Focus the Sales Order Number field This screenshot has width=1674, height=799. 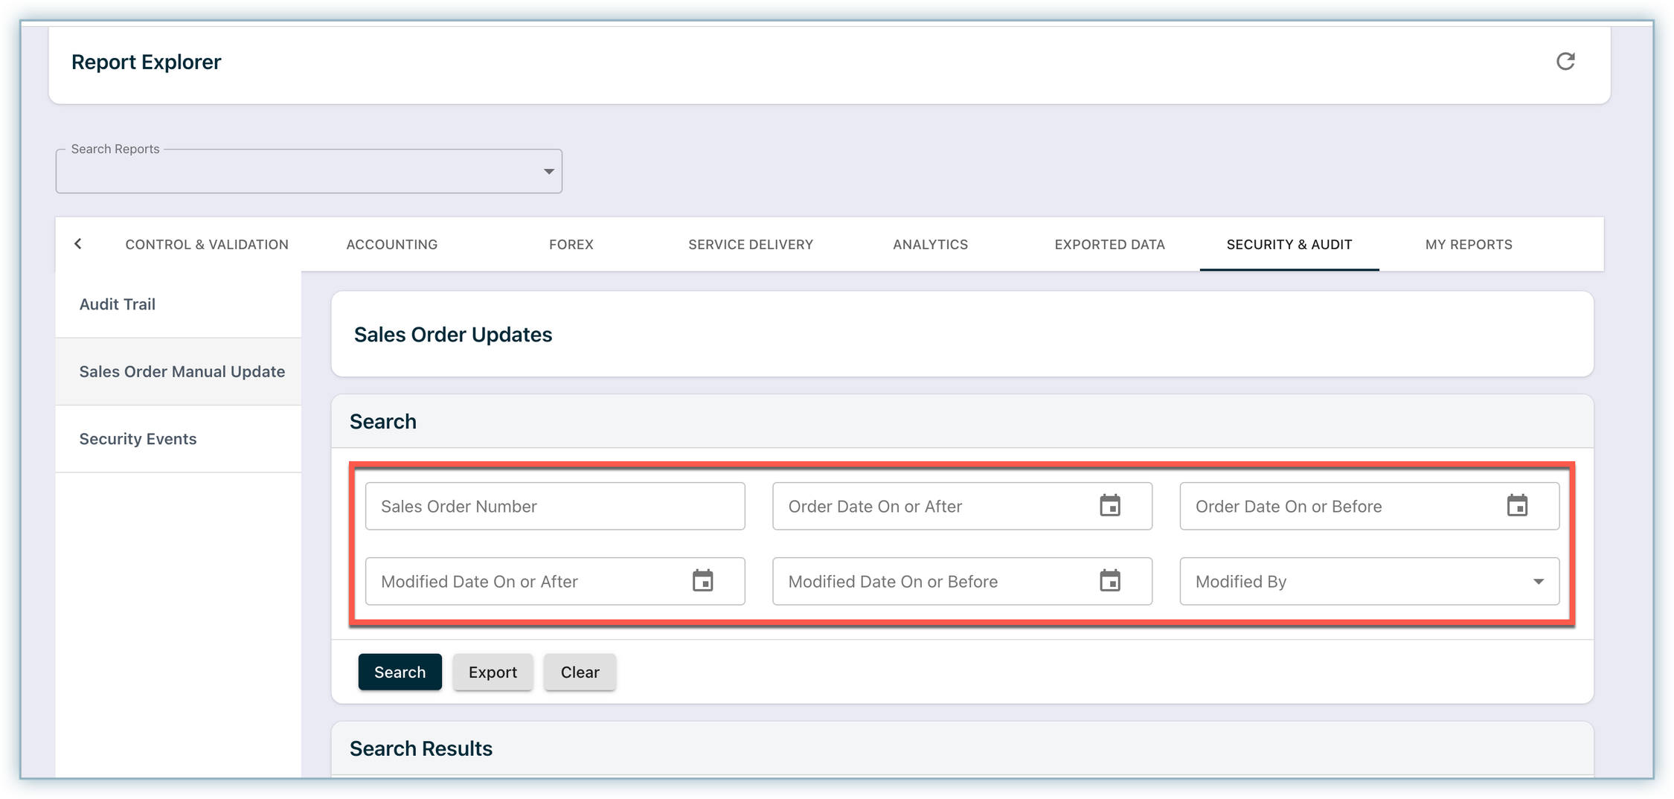point(554,506)
